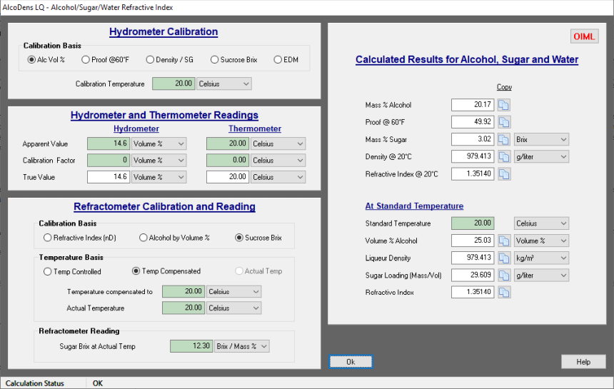
Task: Edit refractometer Actual Temperature field
Action: coord(183,308)
